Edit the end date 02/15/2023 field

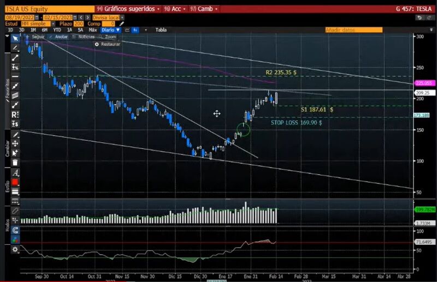pyautogui.click(x=58, y=17)
